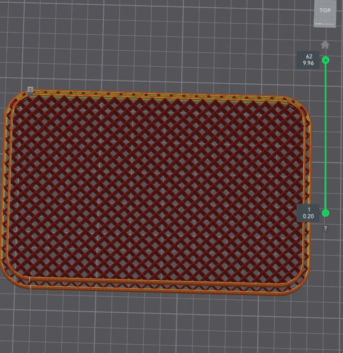Click the layer 62 height 9.96 label

point(308,60)
